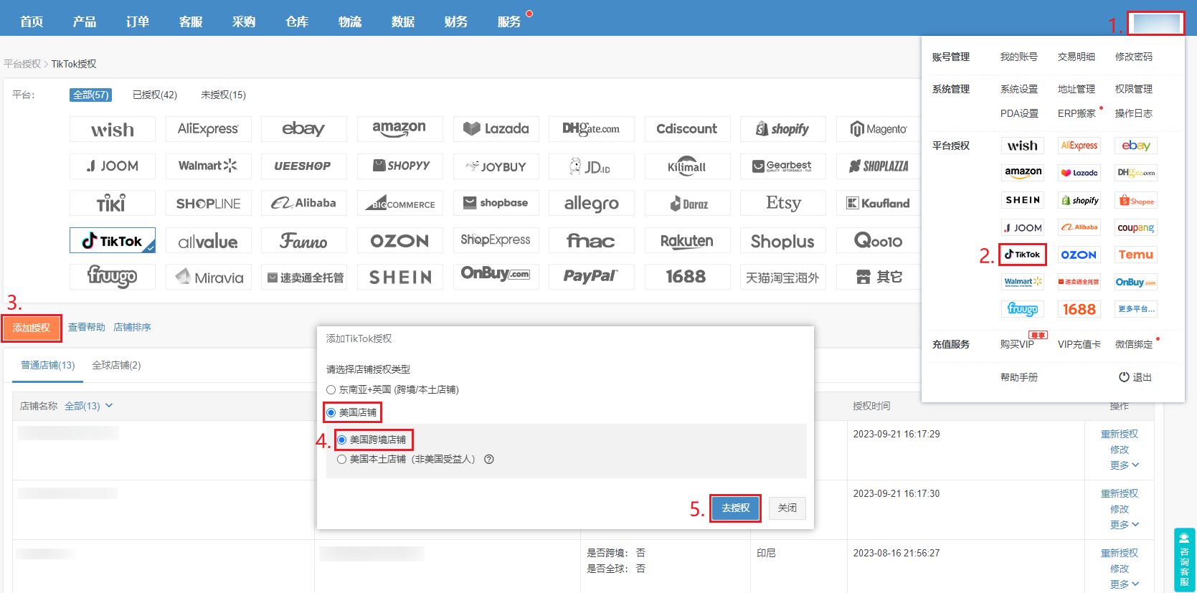Image resolution: width=1197 pixels, height=593 pixels.
Task: Pick the SHOPYY platform logo
Action: 399,166
